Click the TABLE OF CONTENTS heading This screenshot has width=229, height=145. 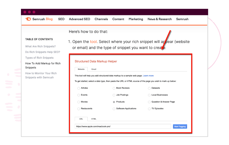(39, 39)
